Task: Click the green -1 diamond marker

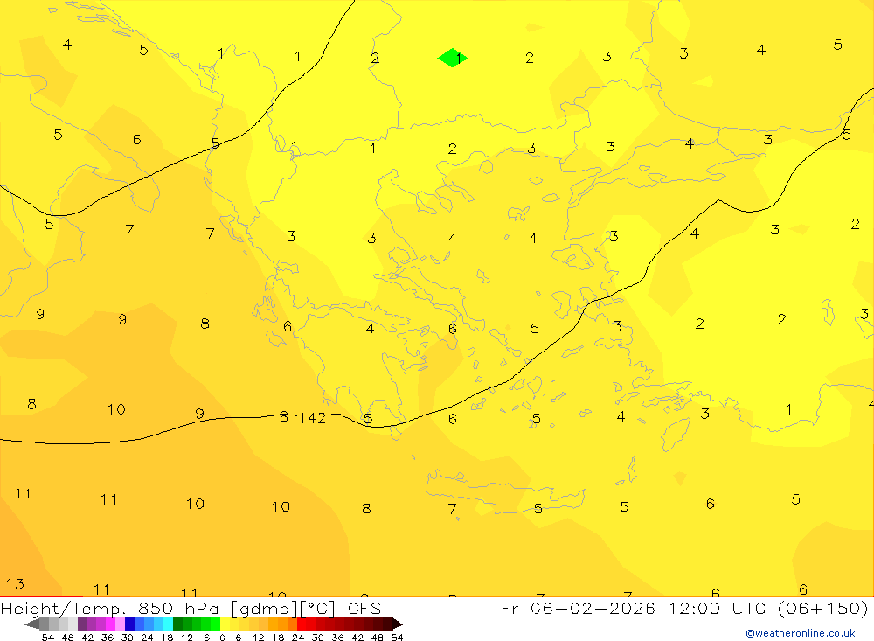Action: coord(453,58)
